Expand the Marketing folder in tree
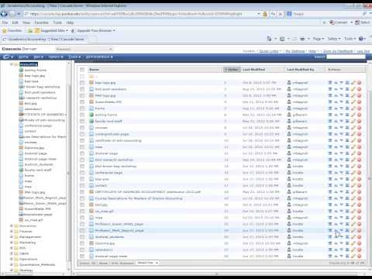The width and height of the screenshot is (372, 279). click(12, 243)
